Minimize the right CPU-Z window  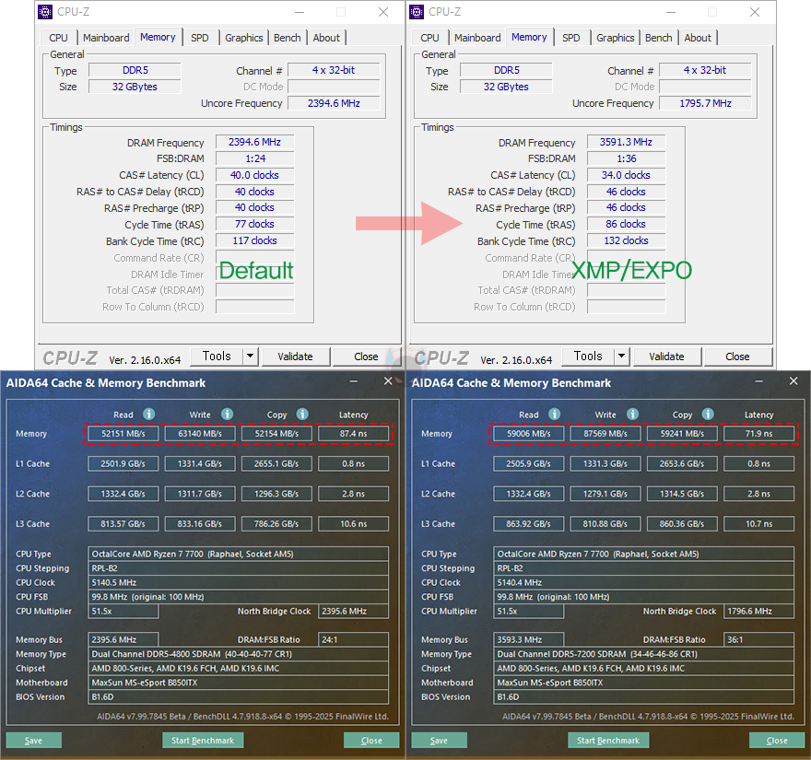(671, 12)
